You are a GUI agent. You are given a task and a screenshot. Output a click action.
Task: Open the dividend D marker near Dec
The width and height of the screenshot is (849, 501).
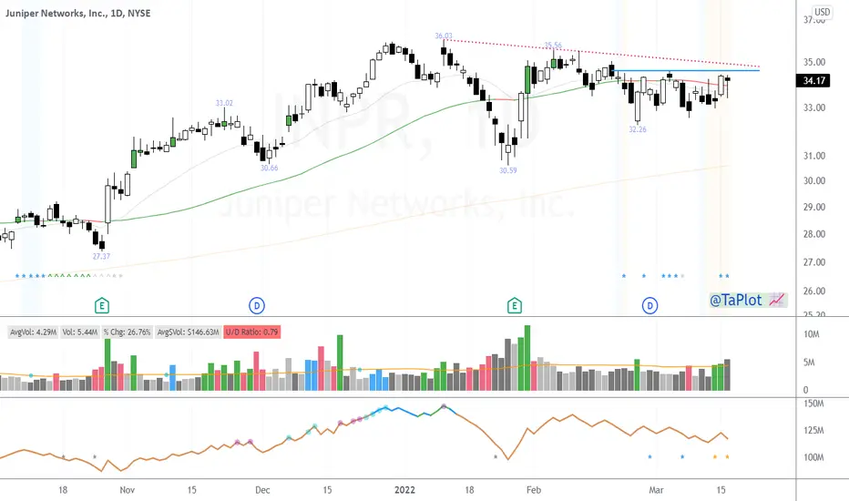pos(257,306)
